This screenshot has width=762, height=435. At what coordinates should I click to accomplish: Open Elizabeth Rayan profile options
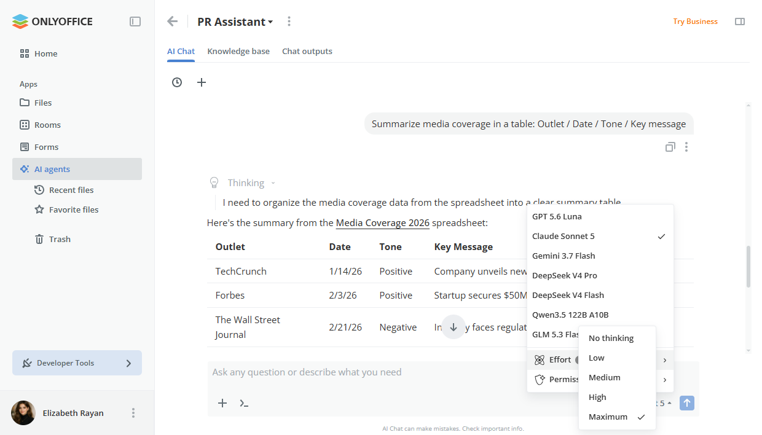coord(133,413)
